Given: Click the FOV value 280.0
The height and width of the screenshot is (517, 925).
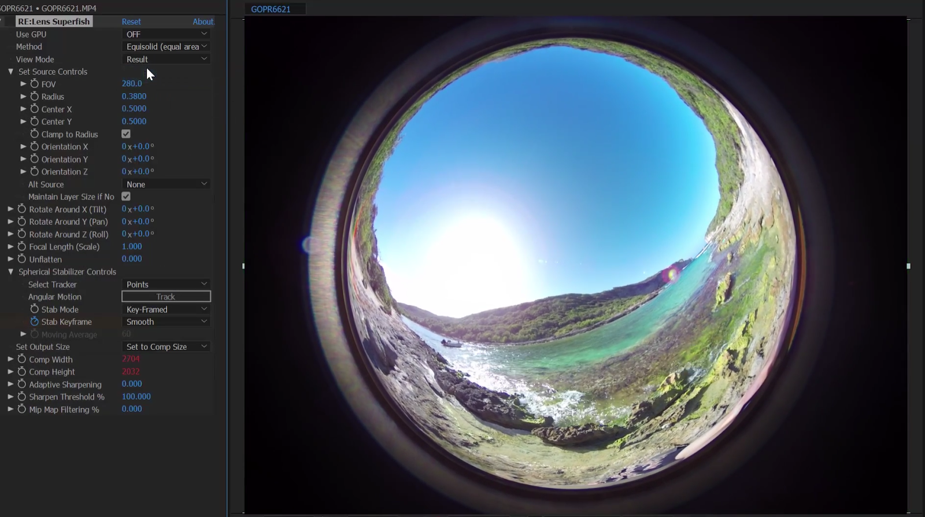Looking at the screenshot, I should (x=132, y=83).
